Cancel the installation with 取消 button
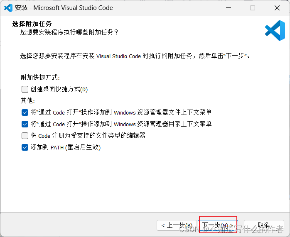290x237 pixels. pos(264,225)
